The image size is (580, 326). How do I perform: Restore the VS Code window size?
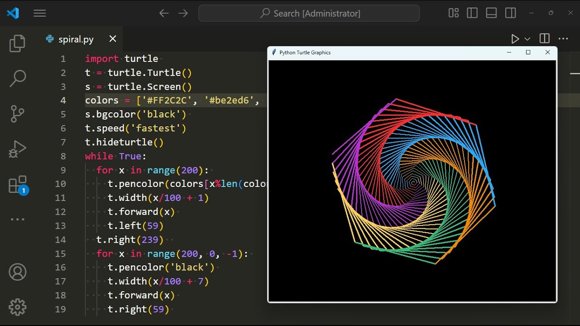click(551, 13)
